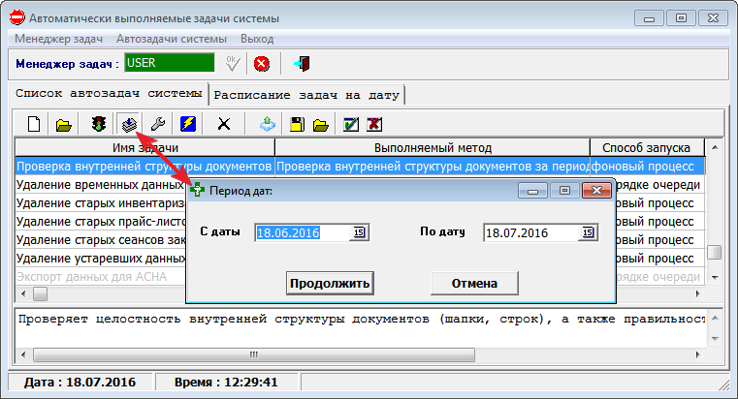Click the Продолжить button
738x399 pixels.
330,284
